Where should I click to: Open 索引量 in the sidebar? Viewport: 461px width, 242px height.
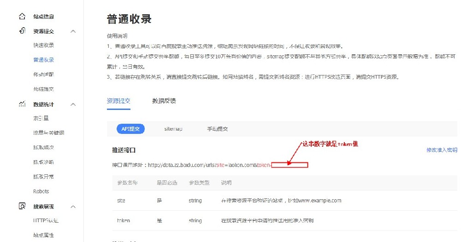(41, 118)
